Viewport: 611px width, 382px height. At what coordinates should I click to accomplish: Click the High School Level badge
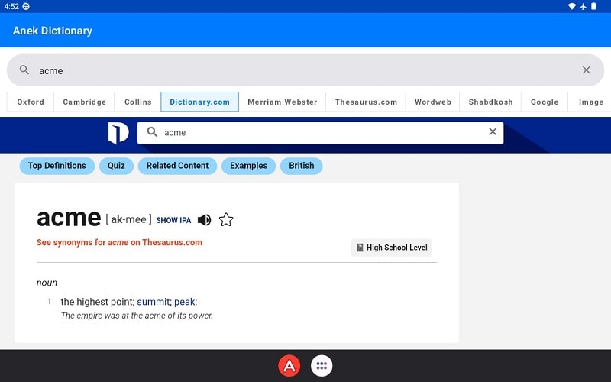click(x=391, y=248)
